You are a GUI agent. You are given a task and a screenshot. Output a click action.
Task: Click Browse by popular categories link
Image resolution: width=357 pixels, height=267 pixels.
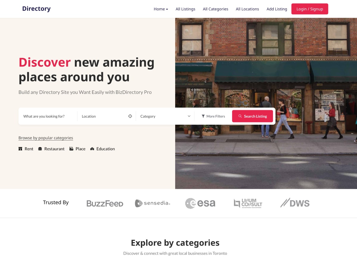pos(46,138)
